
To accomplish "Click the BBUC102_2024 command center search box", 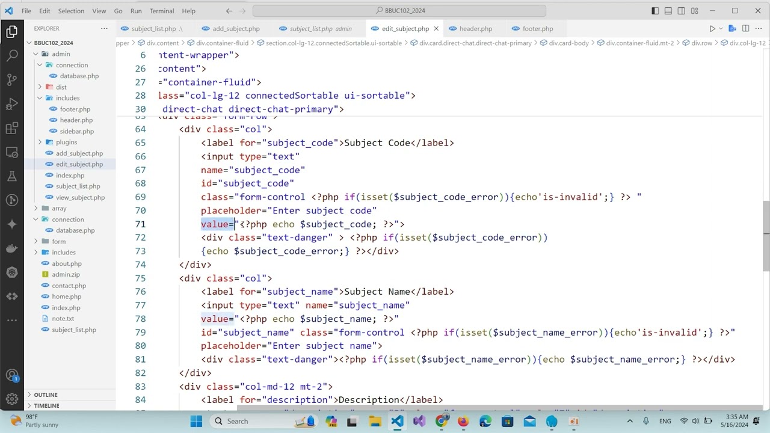I will [399, 11].
